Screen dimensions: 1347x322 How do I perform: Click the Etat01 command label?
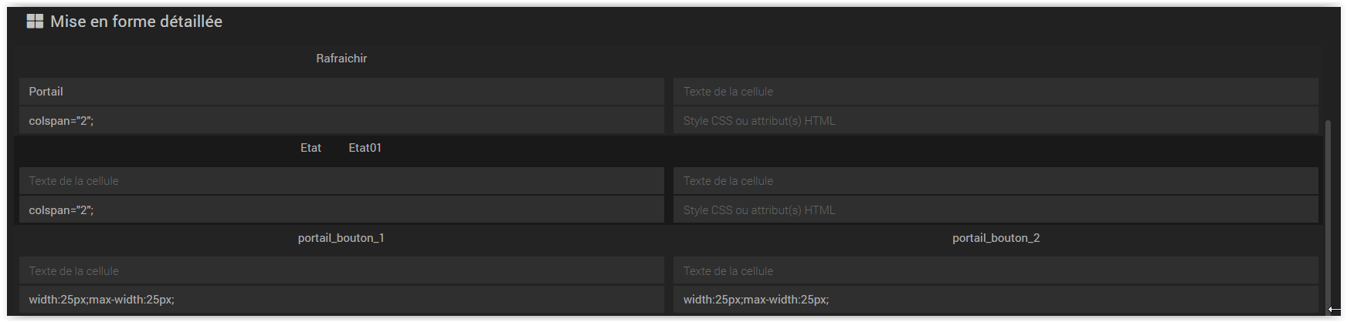(365, 148)
